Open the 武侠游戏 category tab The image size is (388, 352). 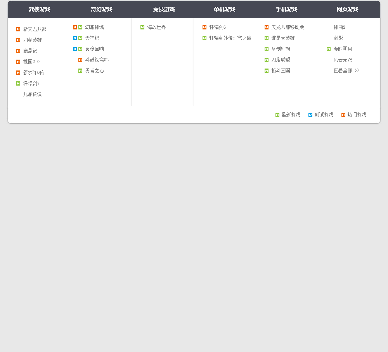(39, 9)
